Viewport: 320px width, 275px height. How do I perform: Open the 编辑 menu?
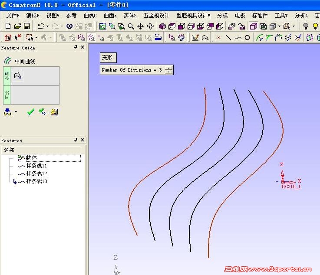click(x=33, y=16)
